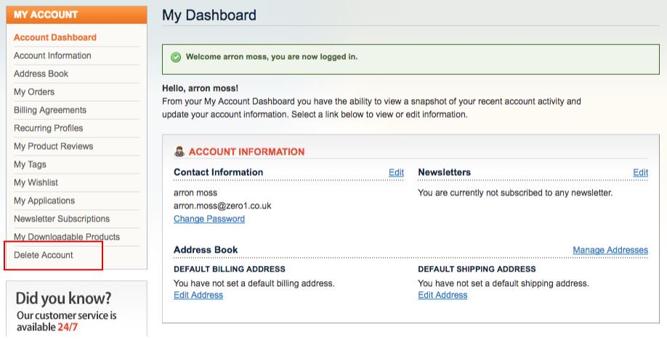Go to Address Book in sidebar
The width and height of the screenshot is (667, 340).
point(41,73)
